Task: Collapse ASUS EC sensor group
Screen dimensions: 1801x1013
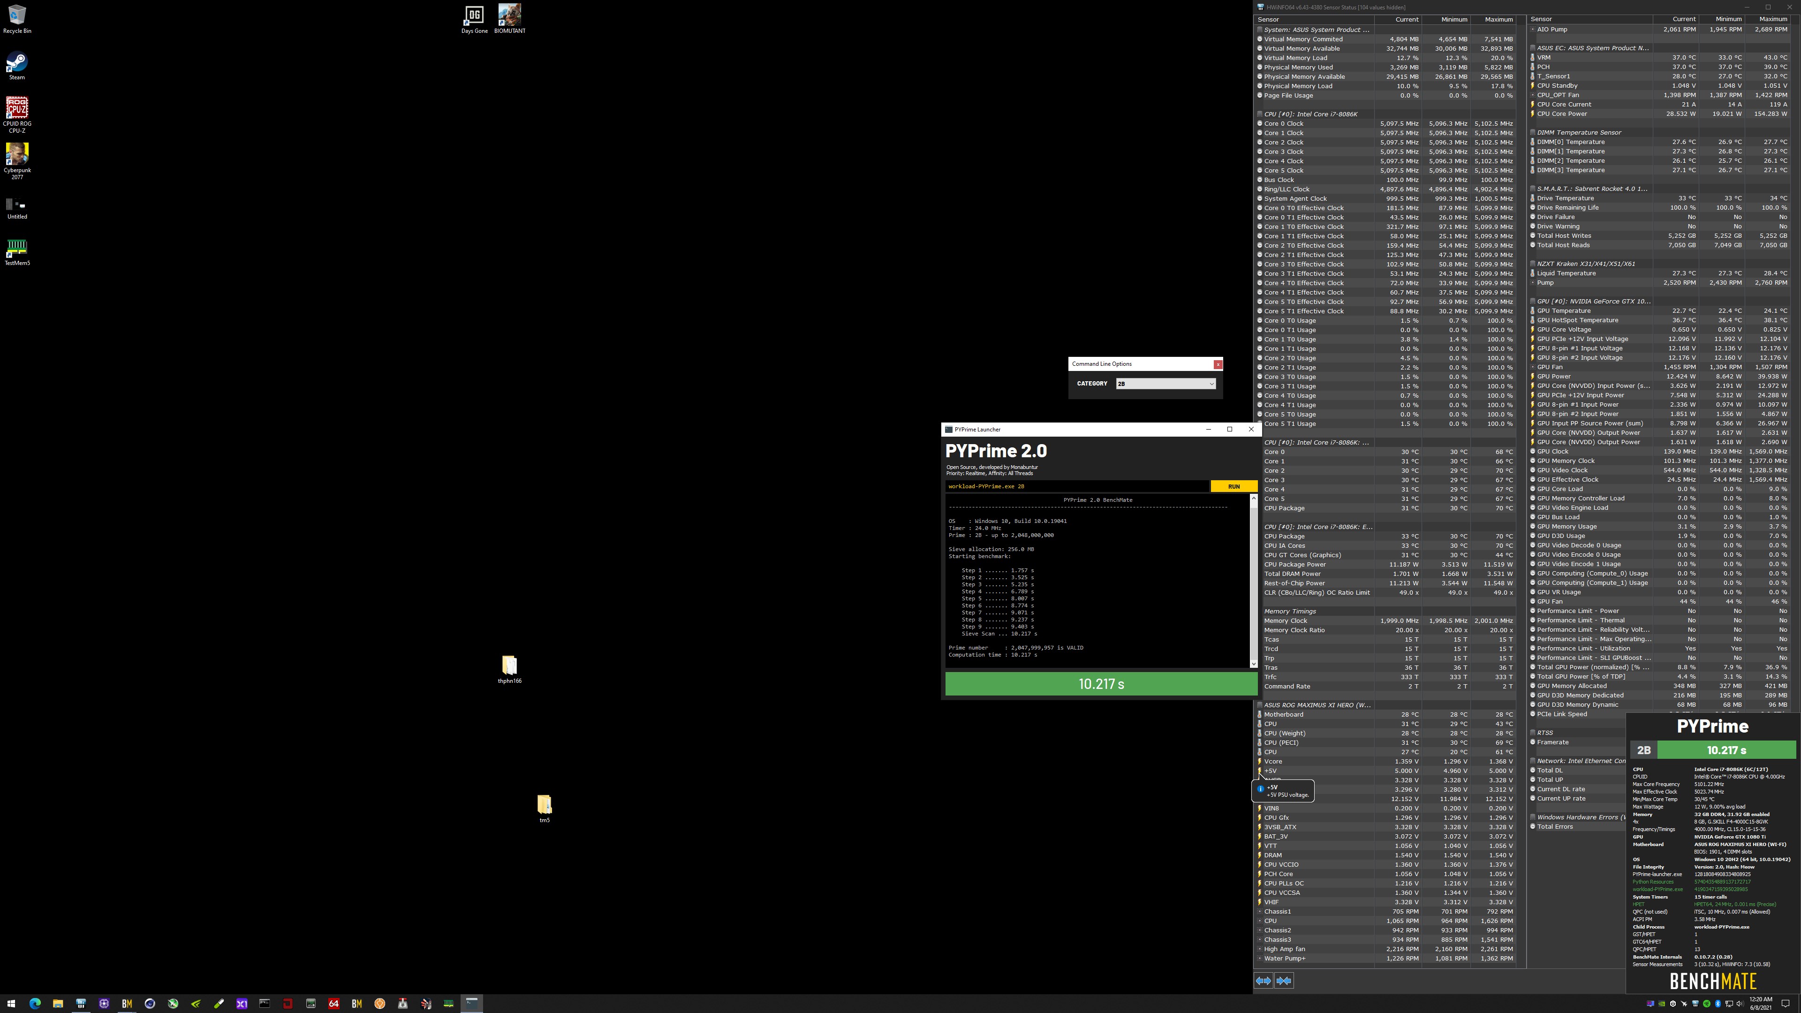Action: pos(1533,48)
